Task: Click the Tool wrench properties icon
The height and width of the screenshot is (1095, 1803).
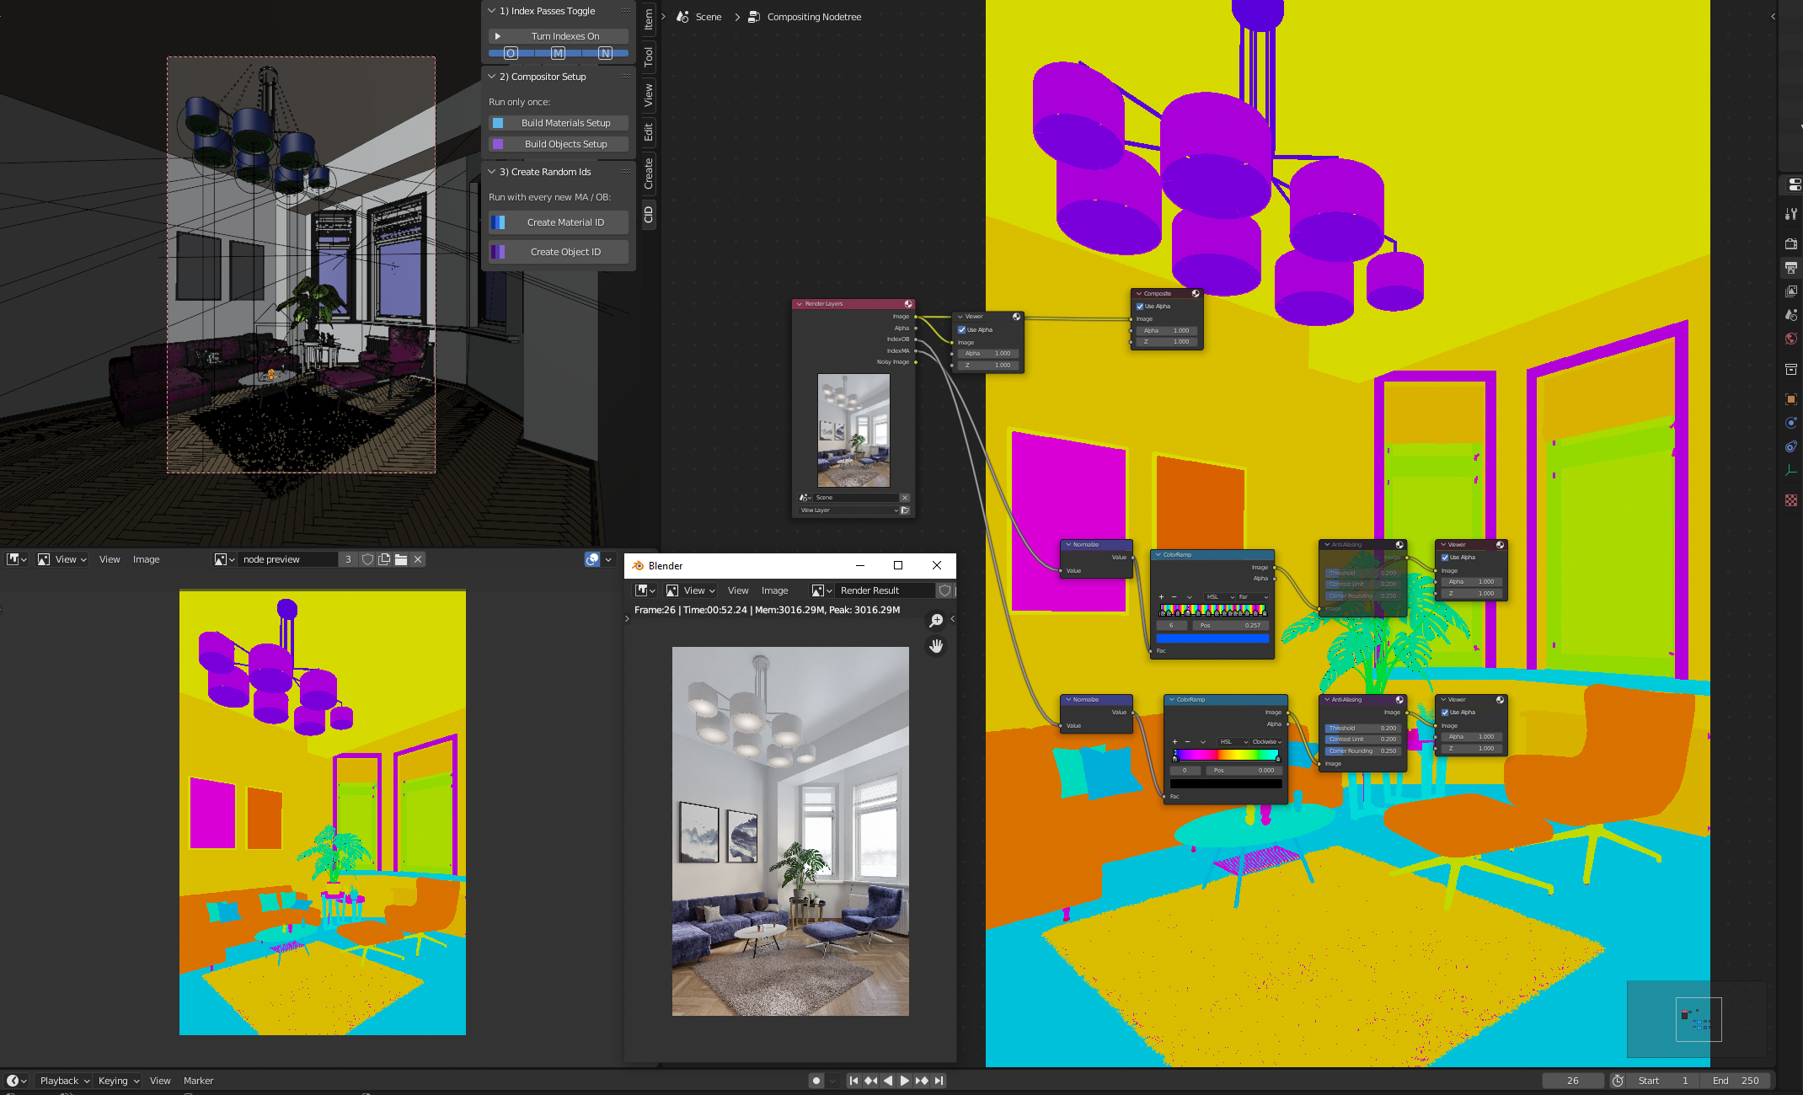Action: (x=1791, y=214)
